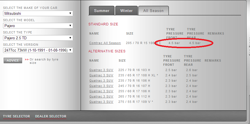The width and height of the screenshot is (250, 124).
Task: Click the ALTERNATIVE SIZES heading
Action: pos(107,51)
